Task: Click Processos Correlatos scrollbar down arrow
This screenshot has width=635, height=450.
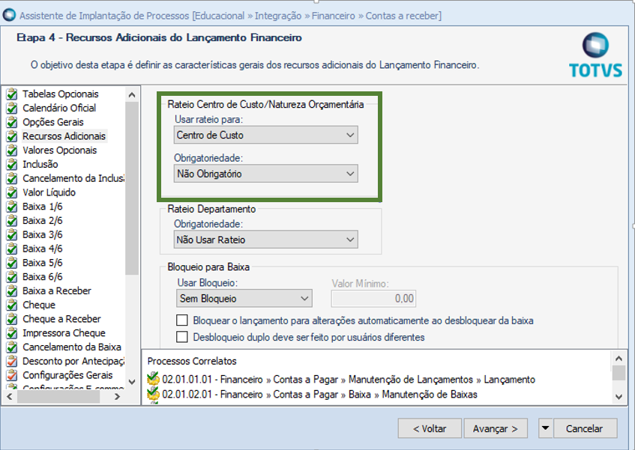Action: coord(619,397)
